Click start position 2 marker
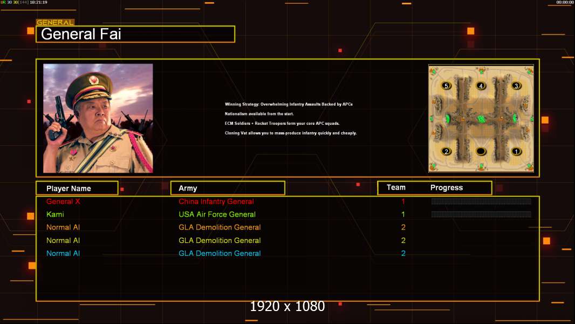The height and width of the screenshot is (324, 575). tap(446, 151)
